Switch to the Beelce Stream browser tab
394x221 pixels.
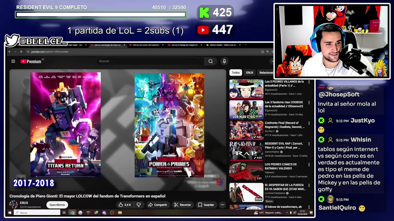click(223, 45)
